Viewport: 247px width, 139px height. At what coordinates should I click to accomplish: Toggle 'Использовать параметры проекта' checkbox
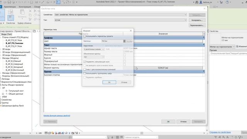click(x=85, y=36)
